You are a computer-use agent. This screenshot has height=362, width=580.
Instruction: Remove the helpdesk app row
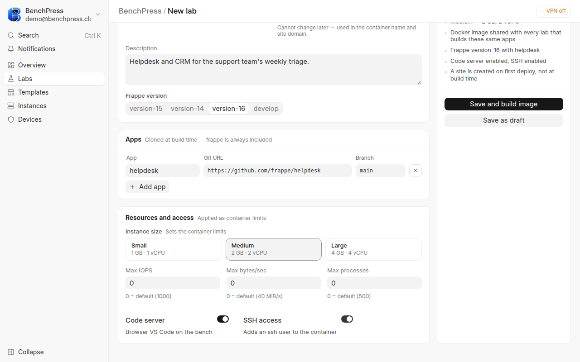pos(416,171)
